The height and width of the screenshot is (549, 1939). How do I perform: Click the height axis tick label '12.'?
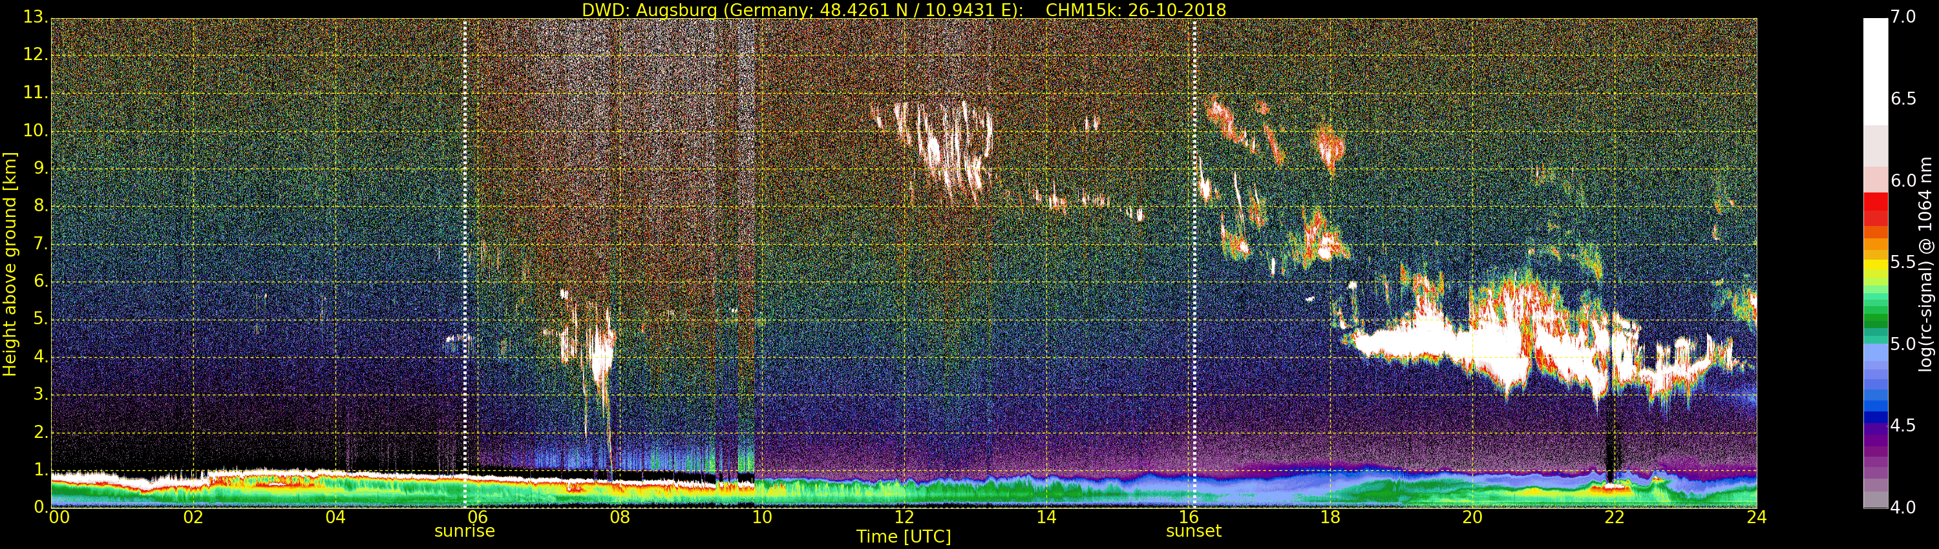click(36, 54)
